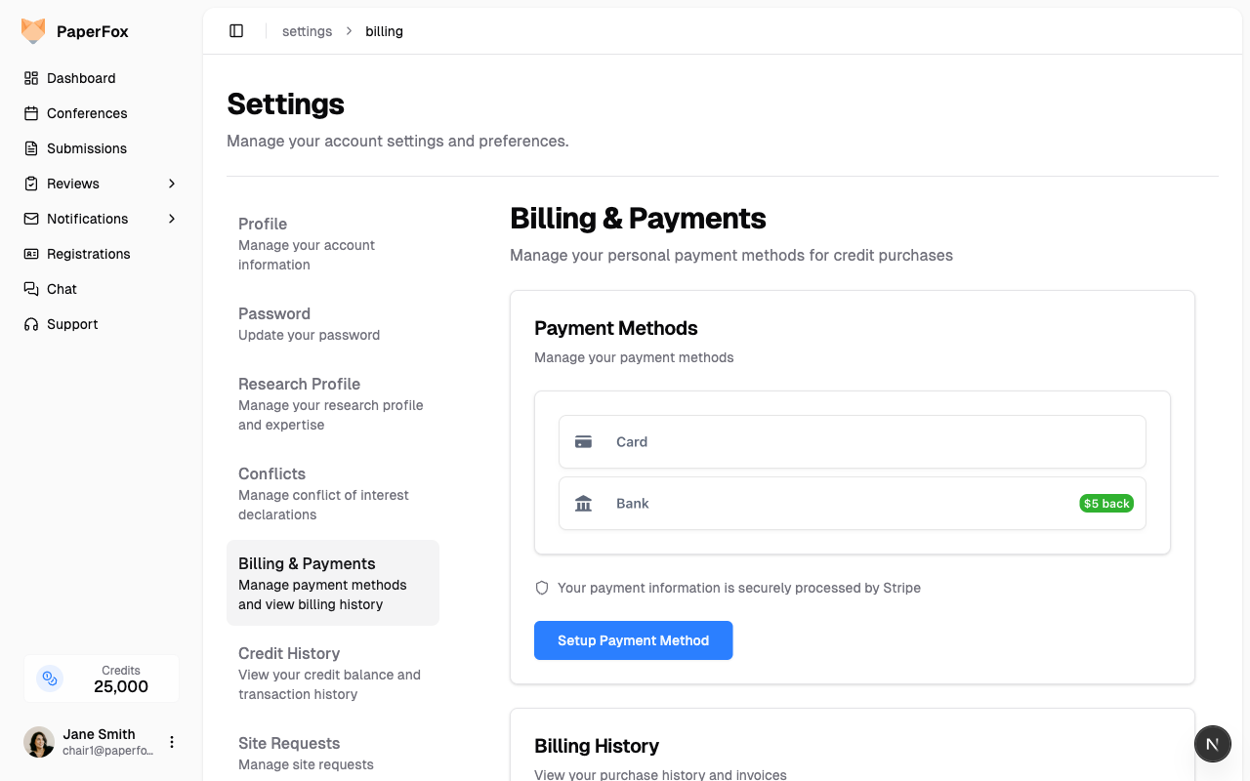This screenshot has height=781, width=1250.
Task: Select the Bank payment option
Action: tap(852, 504)
